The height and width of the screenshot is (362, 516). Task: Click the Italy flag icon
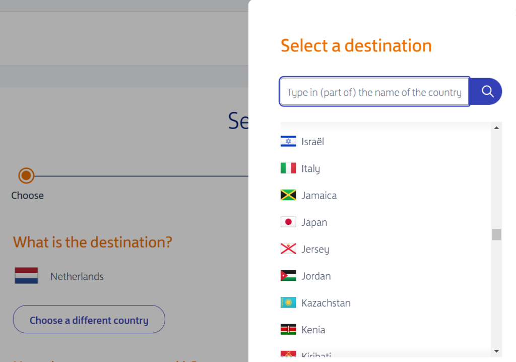288,168
